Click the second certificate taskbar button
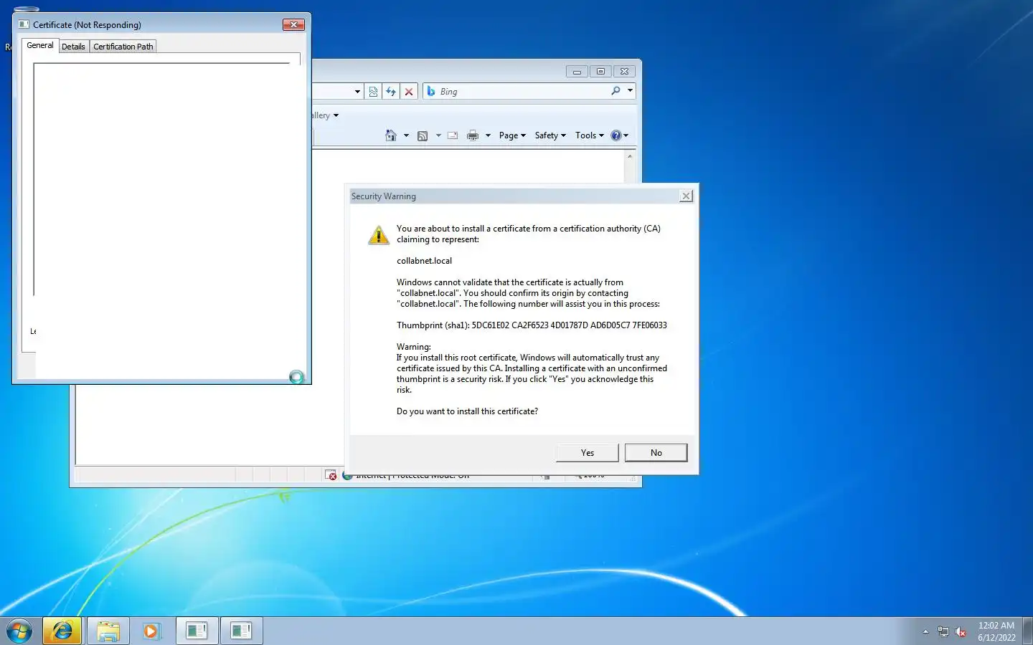The width and height of the screenshot is (1033, 645). coord(241,631)
